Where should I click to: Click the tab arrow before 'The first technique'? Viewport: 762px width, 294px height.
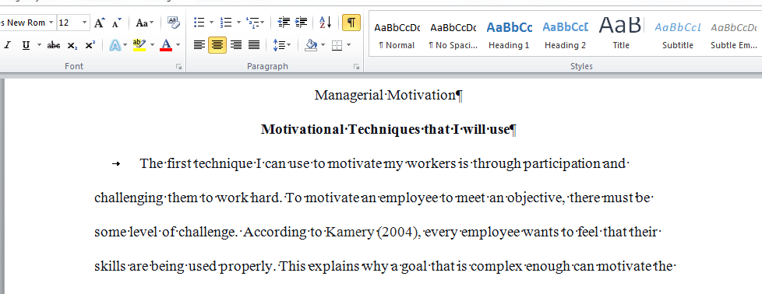click(x=116, y=164)
